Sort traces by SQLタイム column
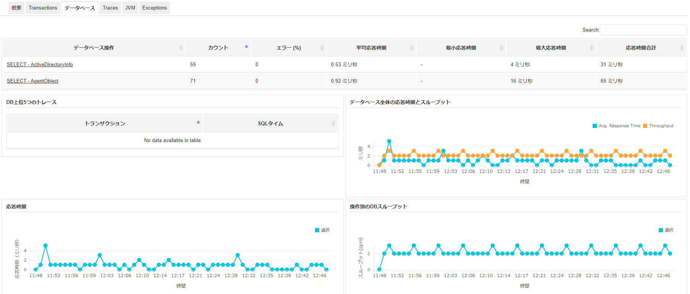690x294 pixels. tap(270, 123)
